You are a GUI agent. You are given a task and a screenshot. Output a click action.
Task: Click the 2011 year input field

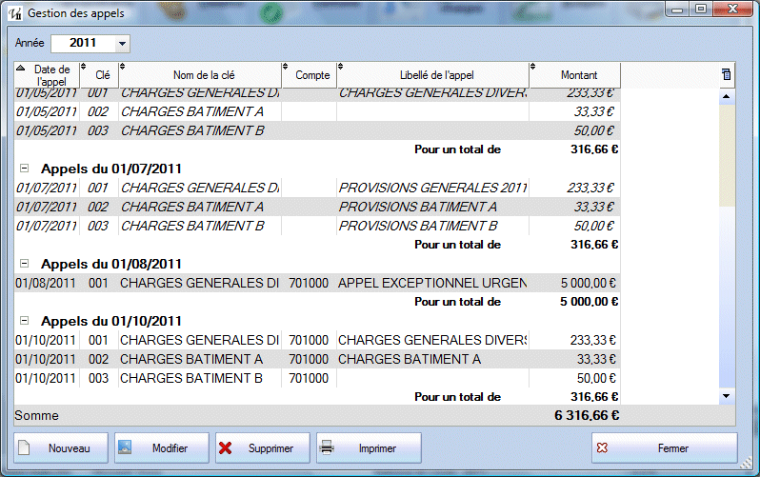click(82, 44)
